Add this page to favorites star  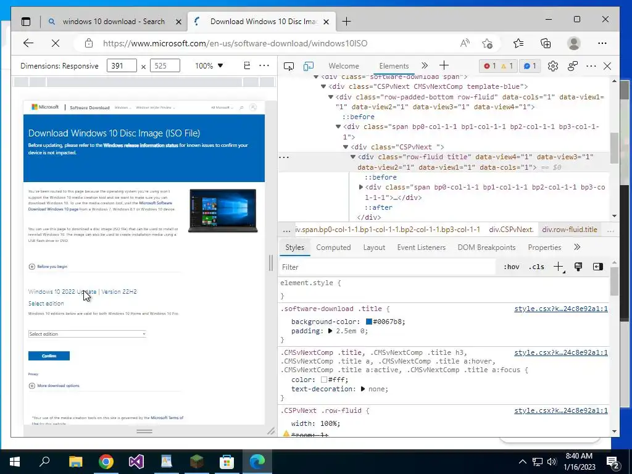pyautogui.click(x=488, y=43)
